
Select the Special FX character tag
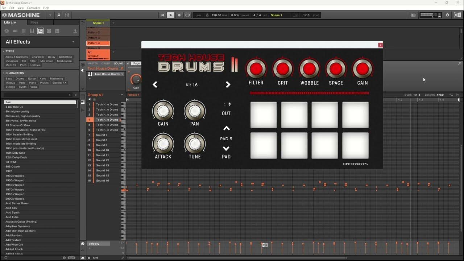(59, 83)
